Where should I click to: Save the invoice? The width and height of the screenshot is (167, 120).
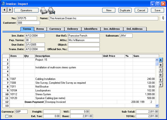pos(157,10)
